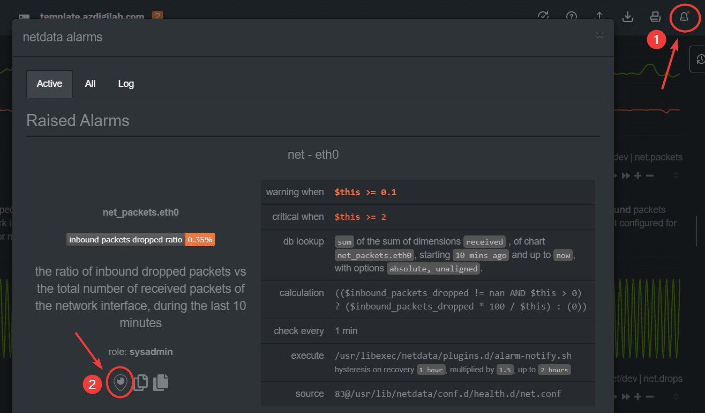Image resolution: width=705 pixels, height=413 pixels.
Task: Click the '2 hours' maximum tag
Action: coord(554,370)
